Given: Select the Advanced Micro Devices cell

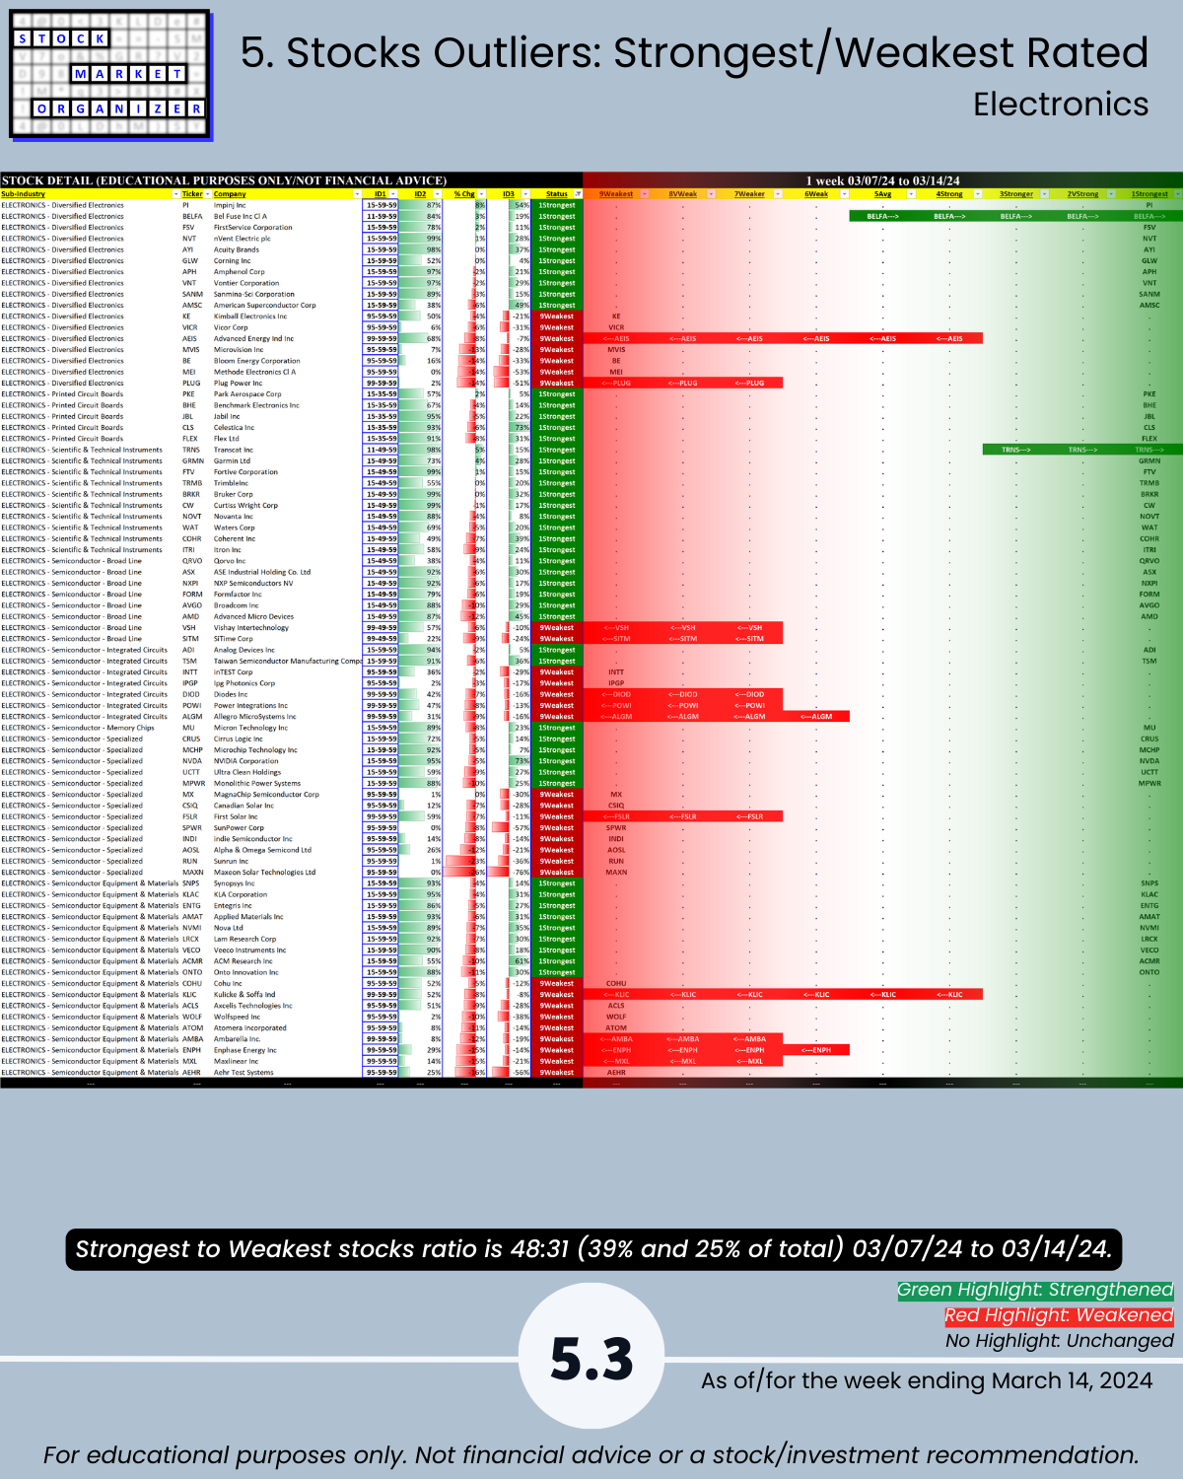Looking at the screenshot, I should pyautogui.click(x=286, y=616).
